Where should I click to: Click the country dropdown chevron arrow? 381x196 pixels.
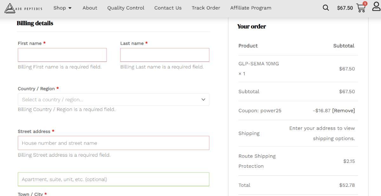point(203,100)
